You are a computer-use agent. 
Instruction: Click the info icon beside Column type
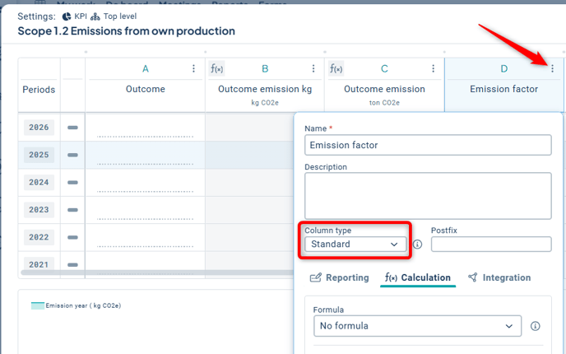tap(417, 245)
